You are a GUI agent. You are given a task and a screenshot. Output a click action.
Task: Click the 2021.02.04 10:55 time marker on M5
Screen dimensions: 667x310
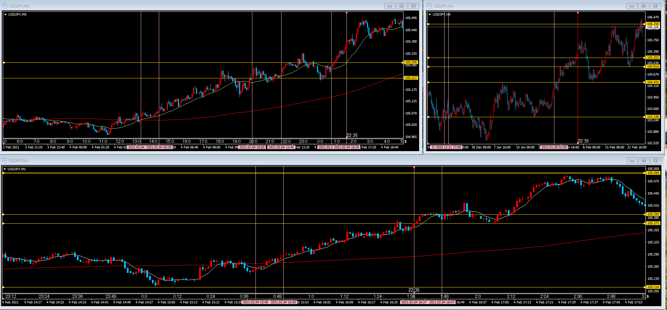tap(252, 147)
